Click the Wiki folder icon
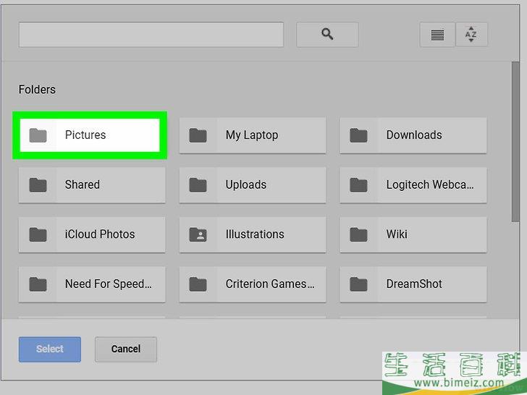 [358, 234]
